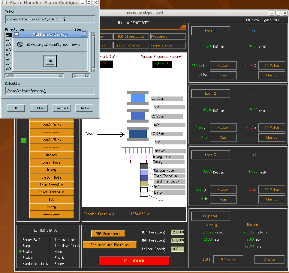This screenshot has height=273, width=289.
Task: Select Carbon Hole target position
Action: pyautogui.click(x=51, y=177)
